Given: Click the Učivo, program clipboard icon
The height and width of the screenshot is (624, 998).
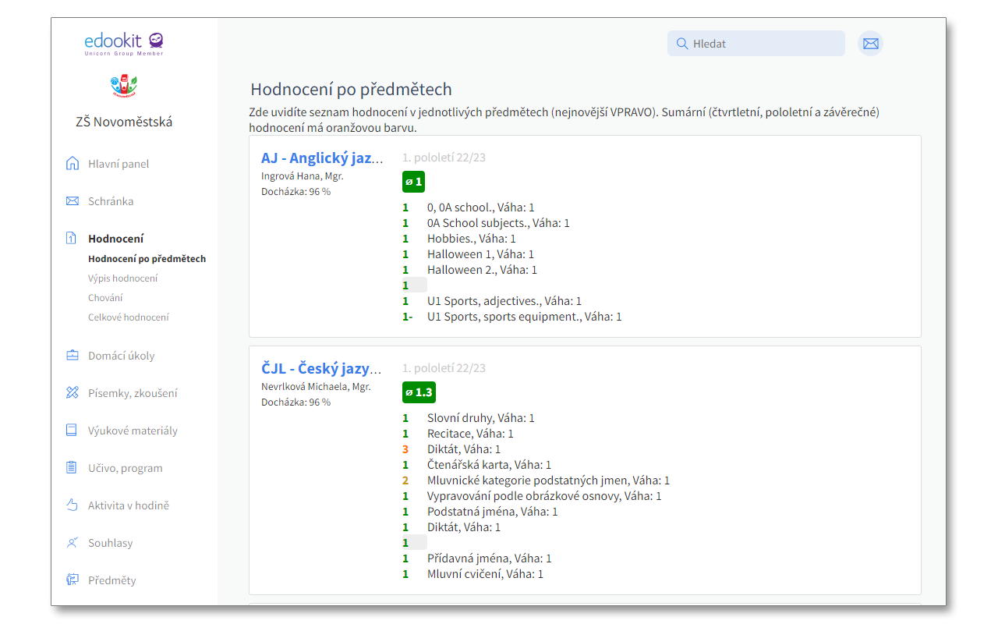Looking at the screenshot, I should [73, 468].
